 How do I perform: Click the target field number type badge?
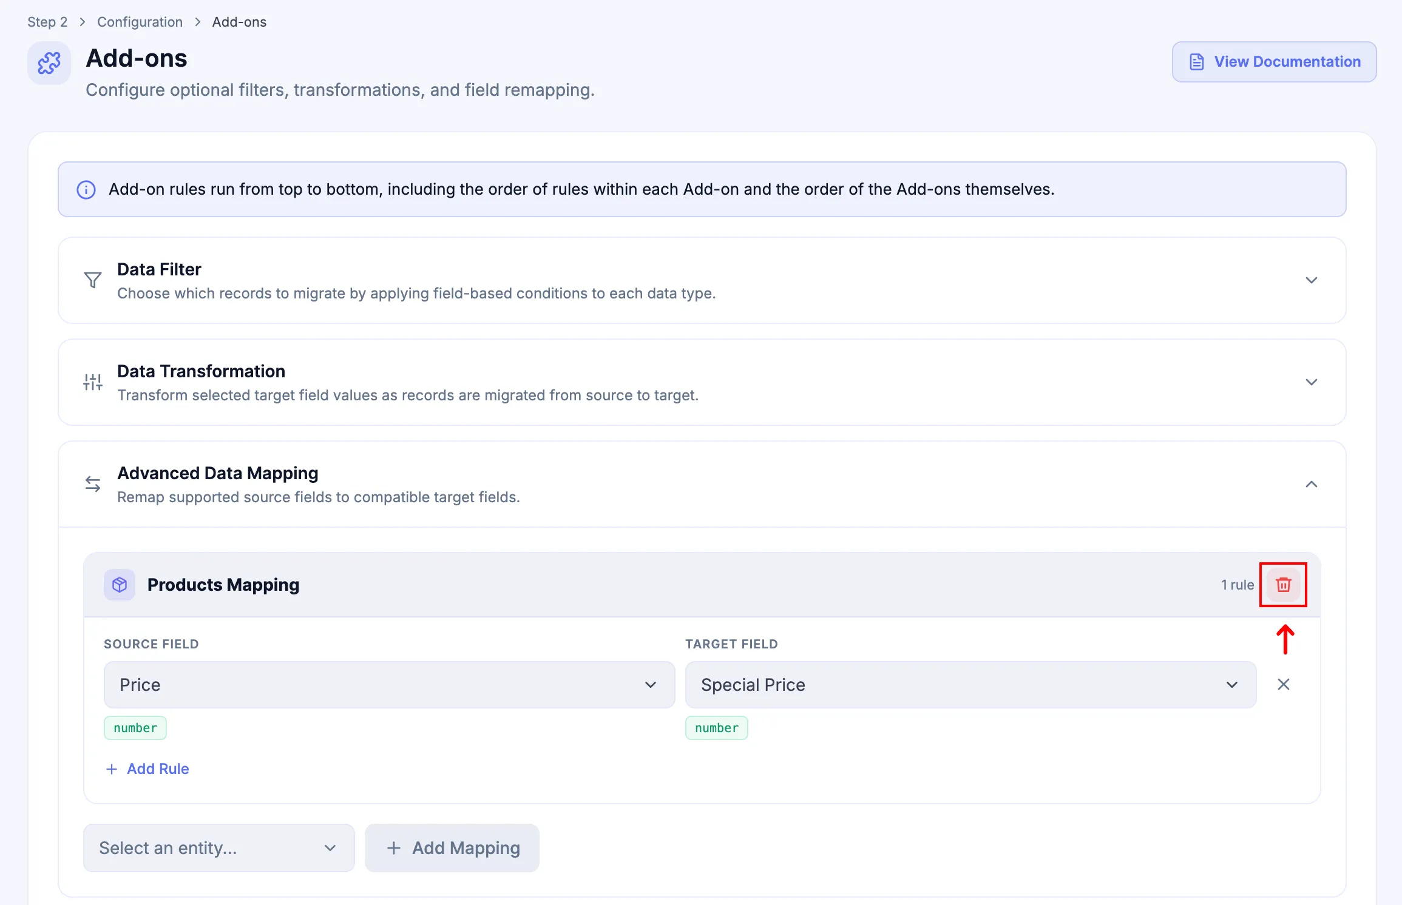coord(717,728)
